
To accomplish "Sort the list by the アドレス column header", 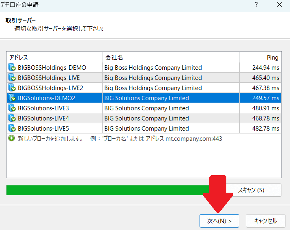I will click(54, 58).
